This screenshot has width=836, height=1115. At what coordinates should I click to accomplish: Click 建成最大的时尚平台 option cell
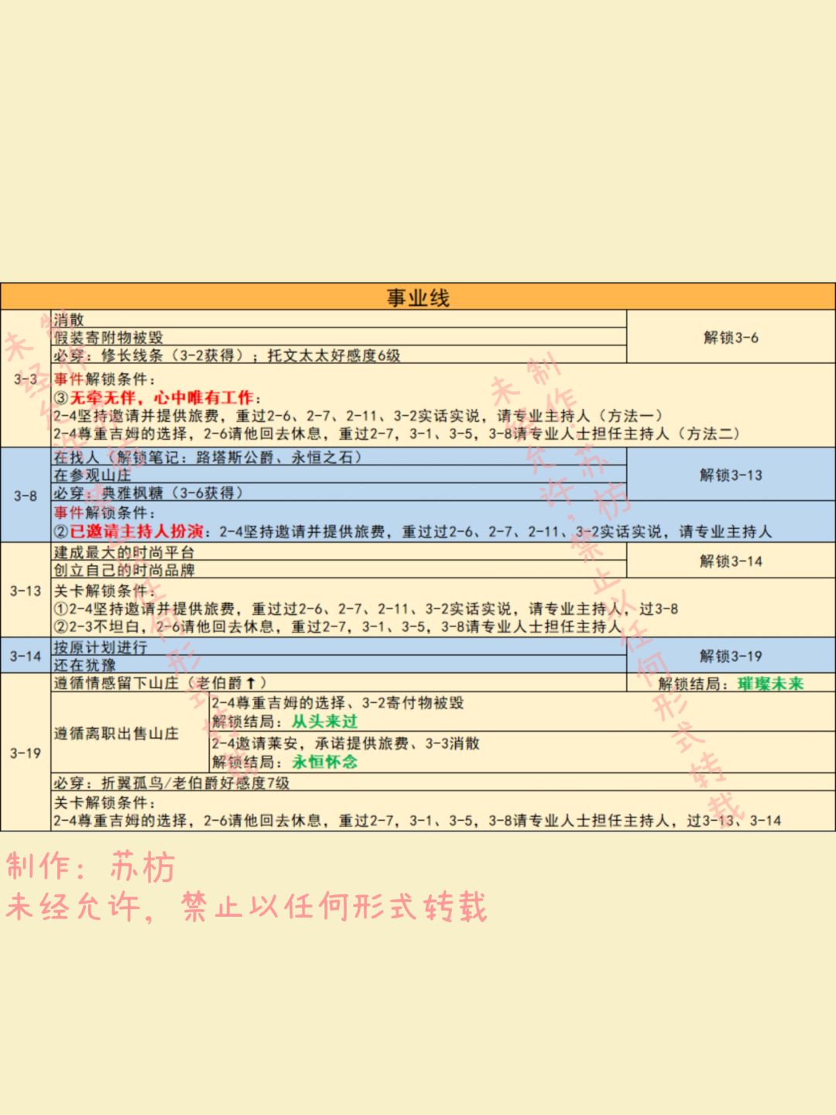coord(339,552)
